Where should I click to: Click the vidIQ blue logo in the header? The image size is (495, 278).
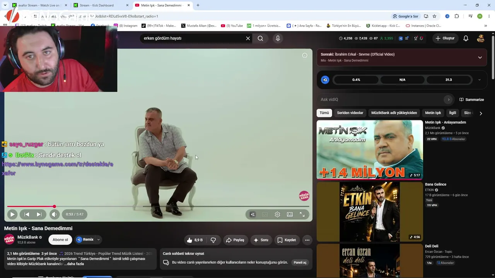pos(401,38)
